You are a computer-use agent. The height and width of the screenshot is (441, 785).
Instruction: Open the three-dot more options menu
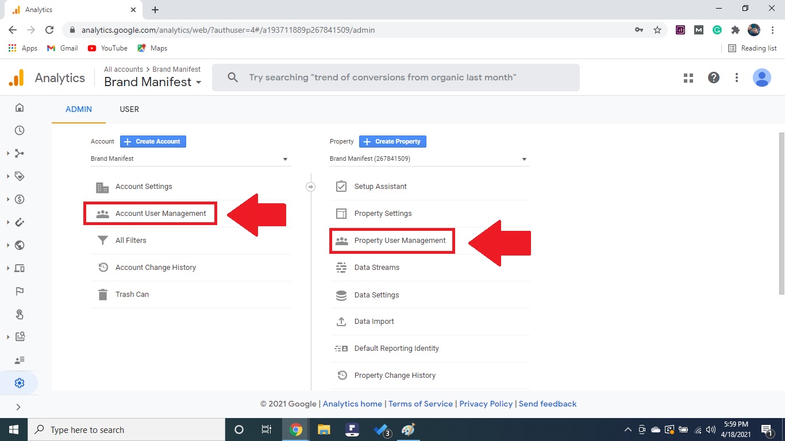pos(737,78)
